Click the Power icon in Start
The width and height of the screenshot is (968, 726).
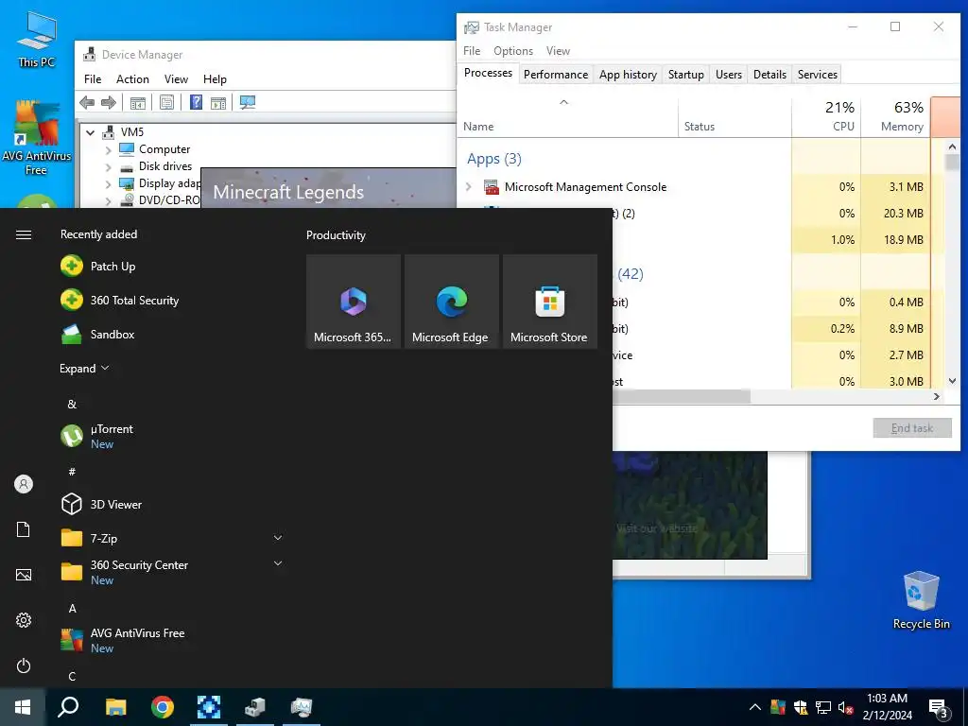(24, 665)
